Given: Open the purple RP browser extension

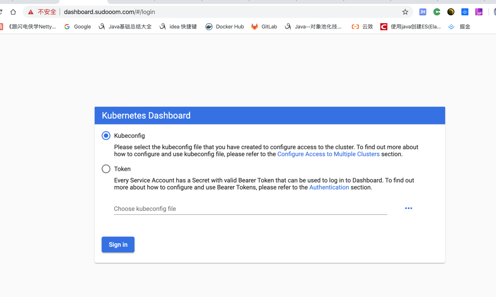Looking at the screenshot, I should pyautogui.click(x=479, y=12).
